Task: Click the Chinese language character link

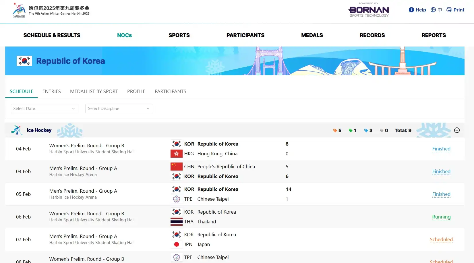Action: pos(440,10)
